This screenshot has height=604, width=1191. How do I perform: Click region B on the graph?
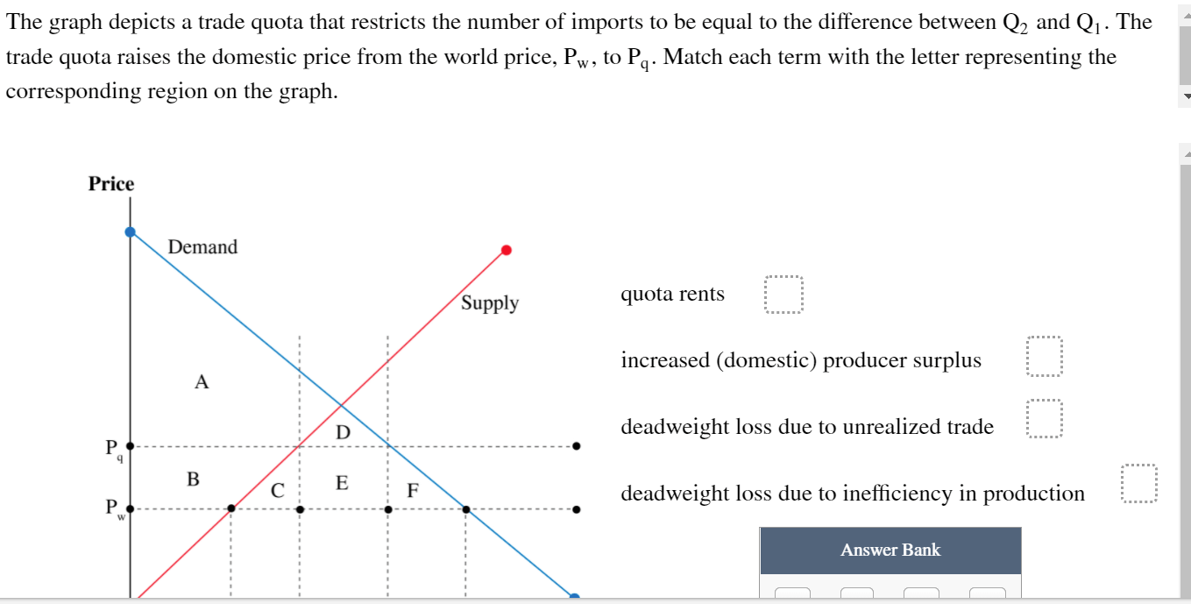(193, 480)
